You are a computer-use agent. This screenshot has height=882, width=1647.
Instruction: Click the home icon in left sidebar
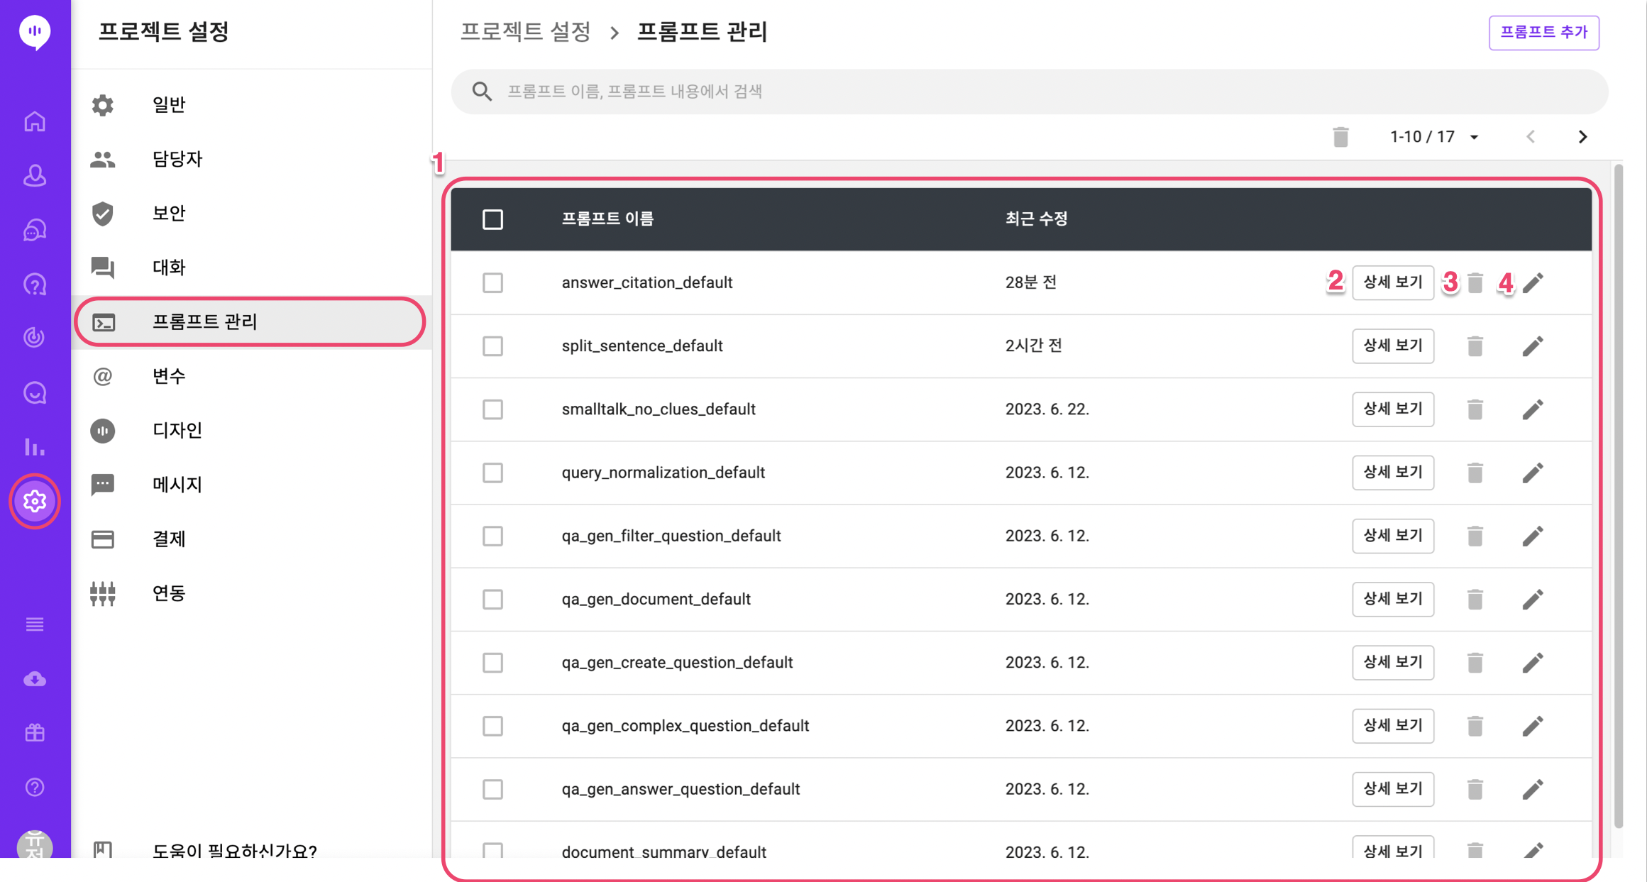coord(35,121)
